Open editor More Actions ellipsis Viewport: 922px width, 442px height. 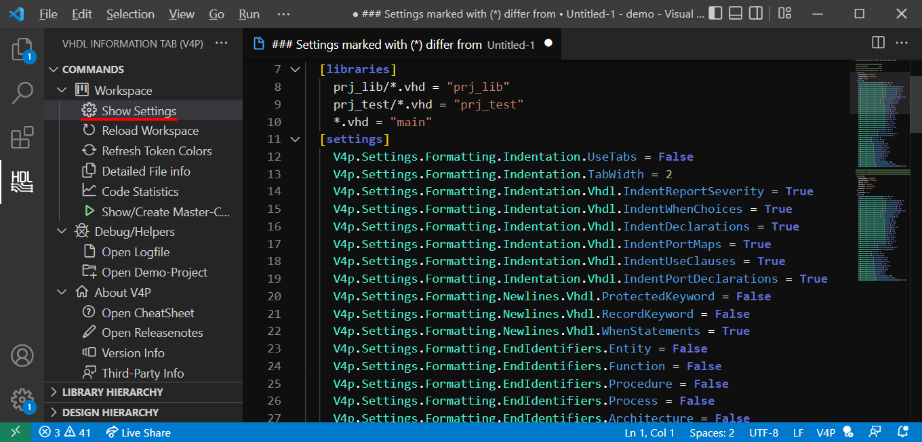[902, 43]
